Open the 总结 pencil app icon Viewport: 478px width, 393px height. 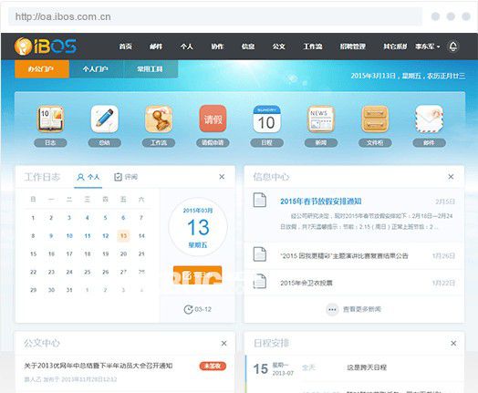pos(105,119)
